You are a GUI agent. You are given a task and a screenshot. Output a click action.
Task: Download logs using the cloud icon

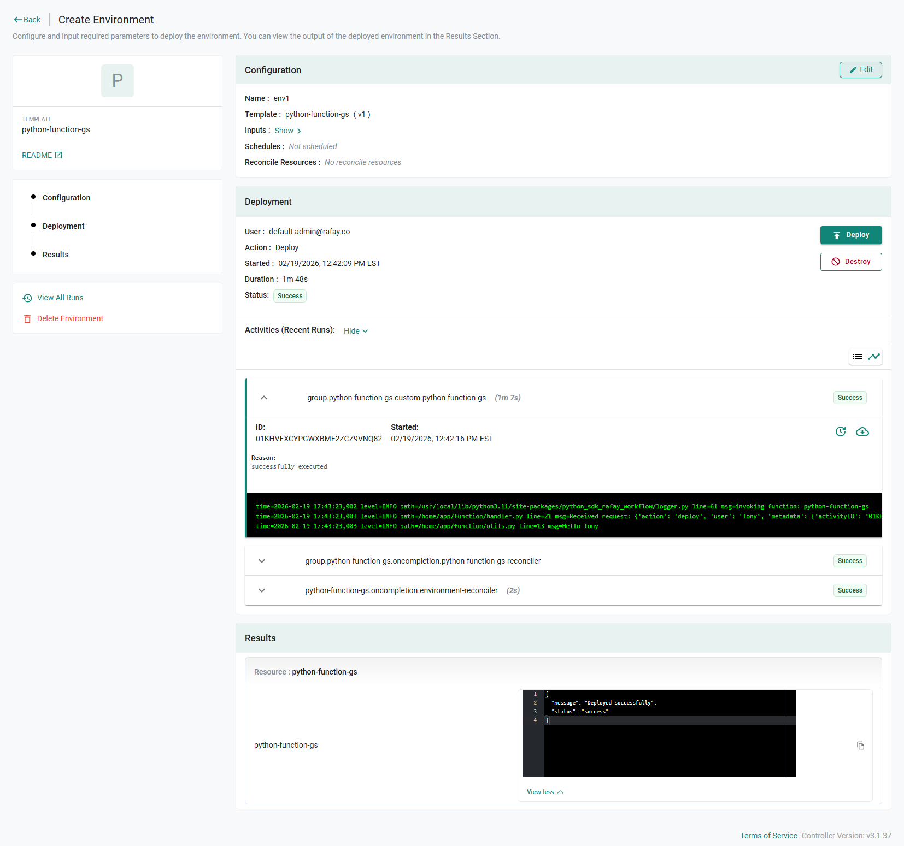pyautogui.click(x=862, y=431)
